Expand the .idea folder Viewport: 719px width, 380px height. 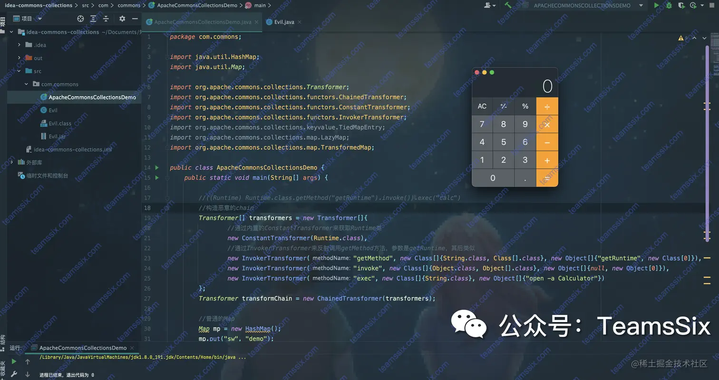pos(19,45)
